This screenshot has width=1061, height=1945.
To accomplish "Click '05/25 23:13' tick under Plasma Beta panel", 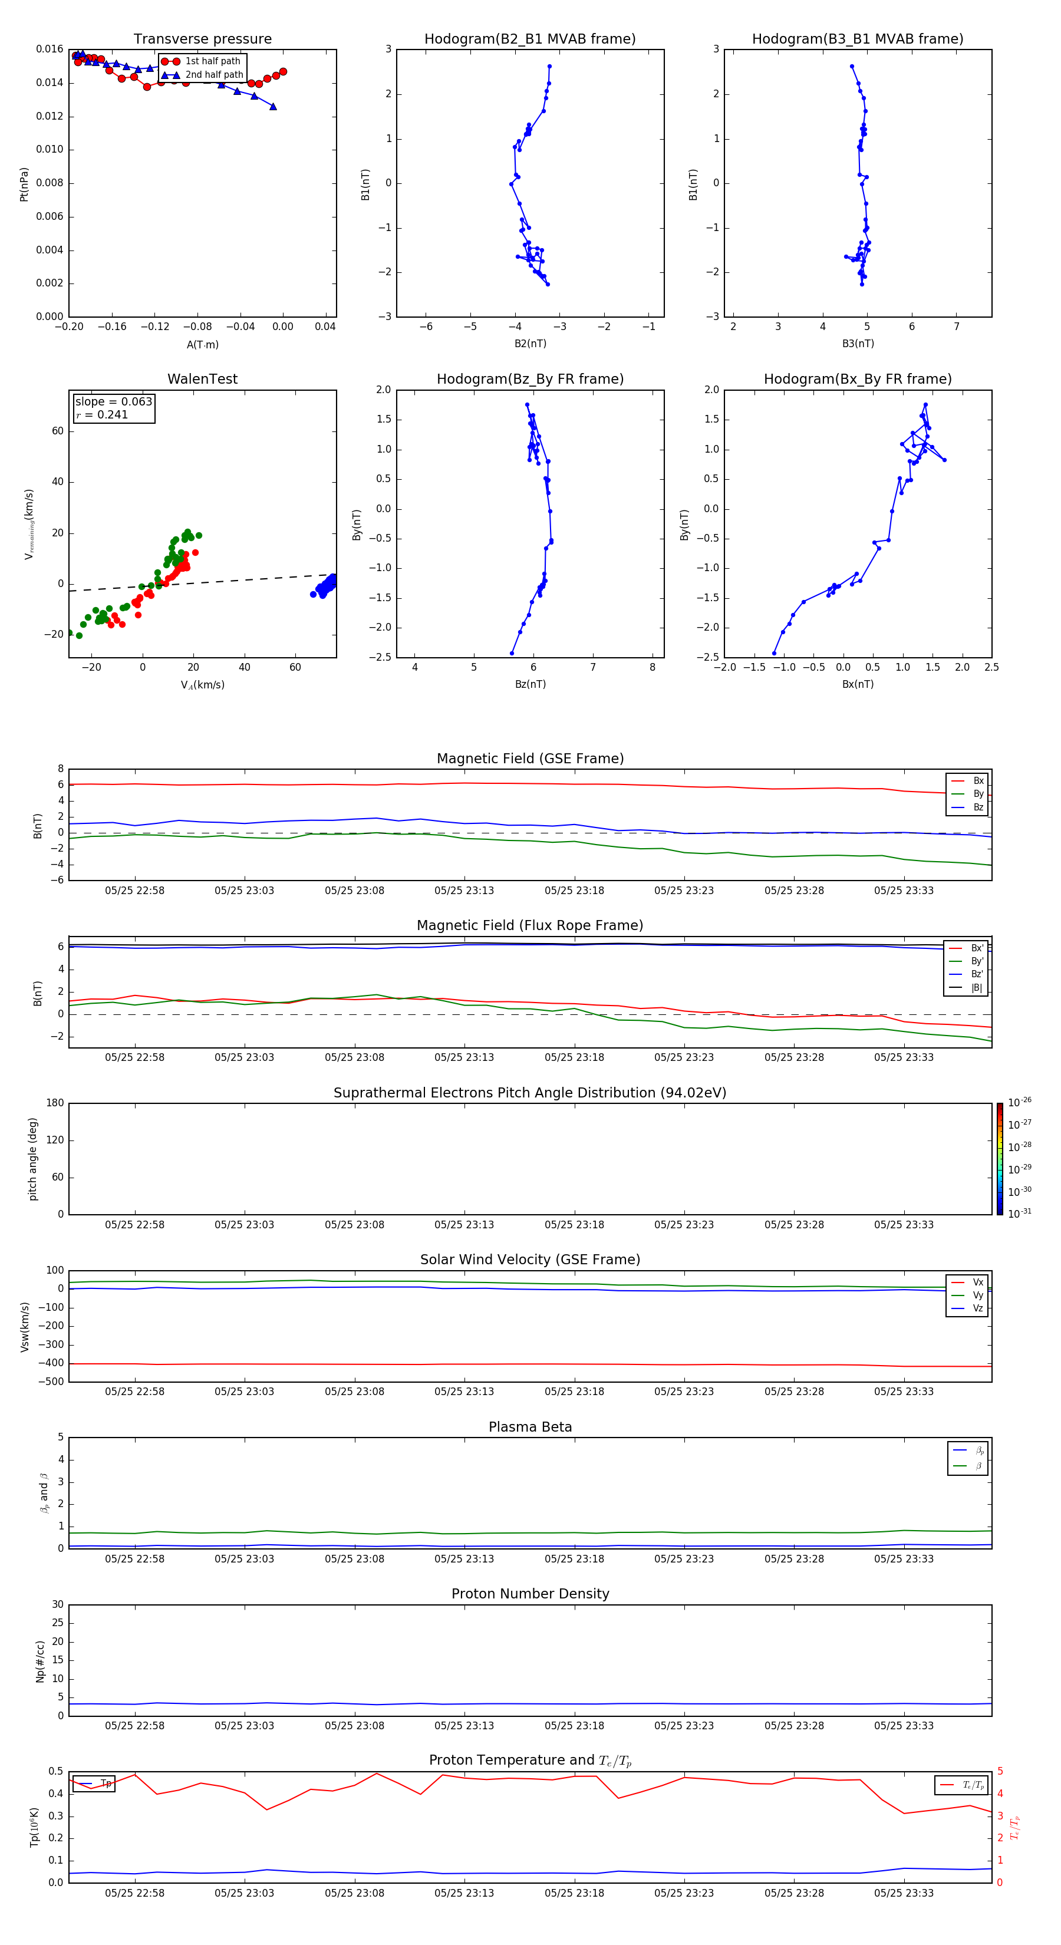I will [464, 1558].
